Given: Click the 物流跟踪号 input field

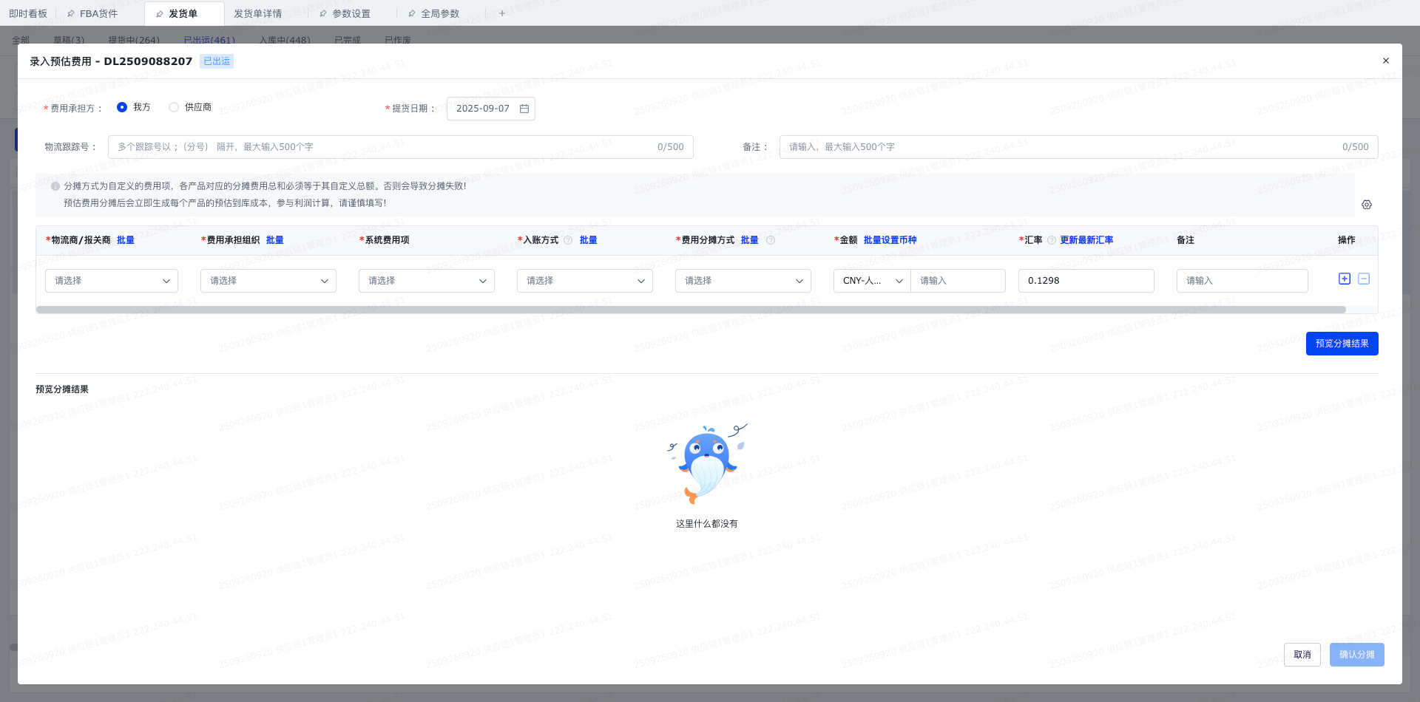Looking at the screenshot, I should (x=401, y=147).
